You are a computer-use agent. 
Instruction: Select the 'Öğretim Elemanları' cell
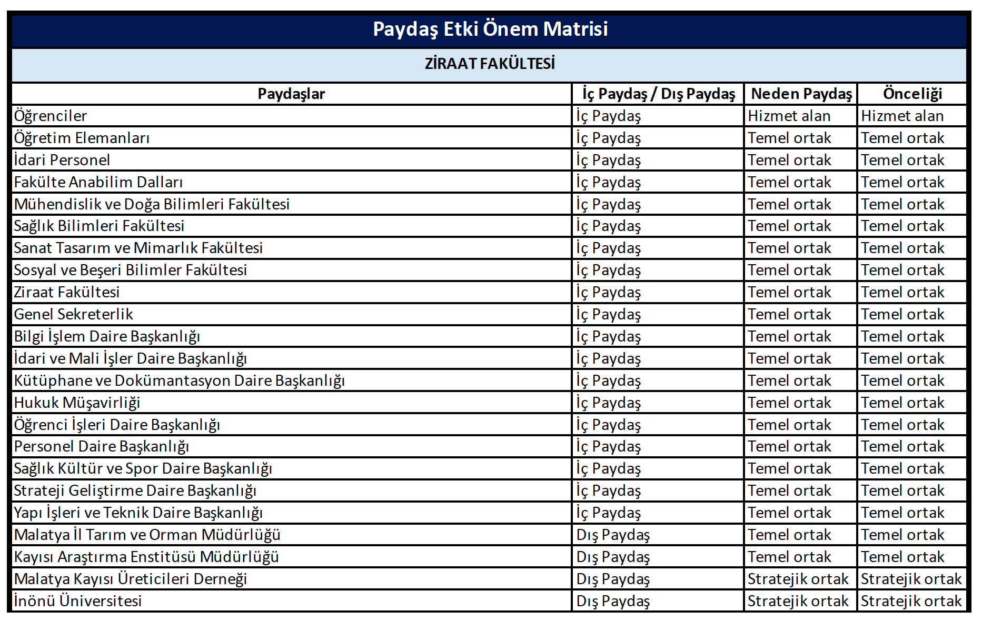click(82, 138)
